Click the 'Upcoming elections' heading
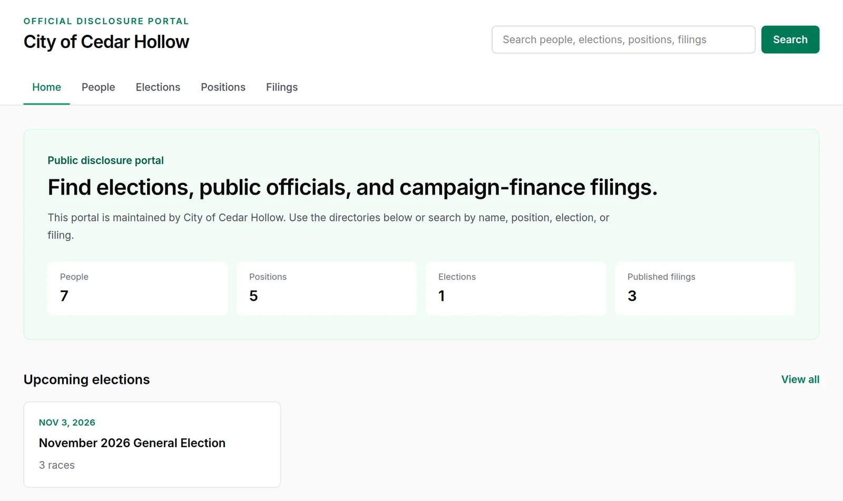Screen dimensions: 843x501 point(87,380)
